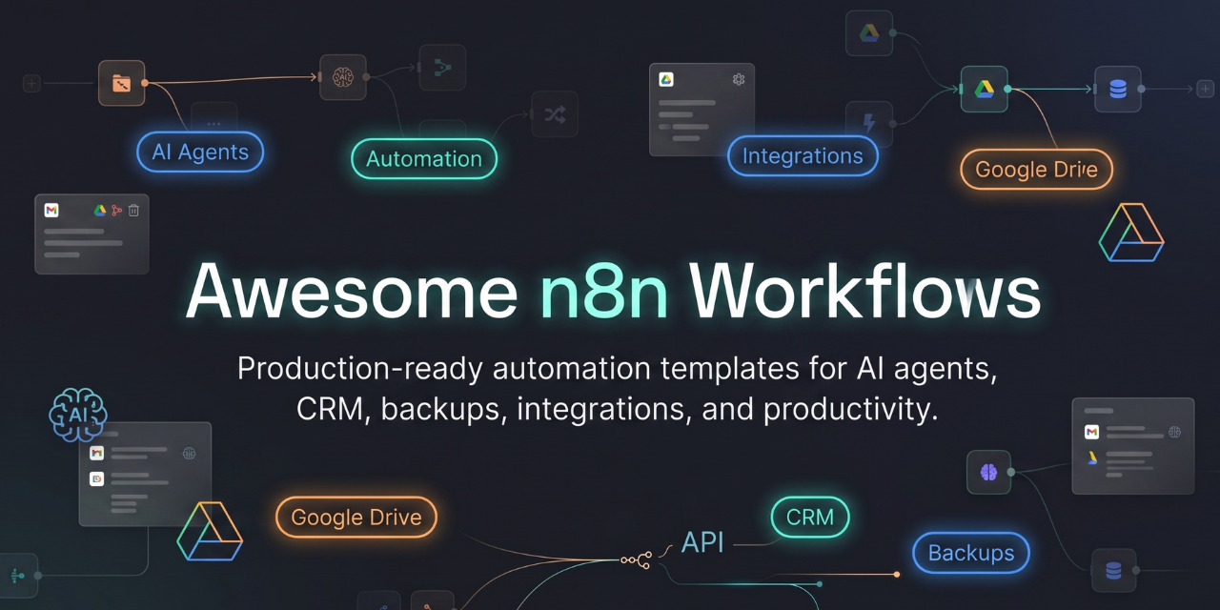1220x610 pixels.
Task: Click the teal branch split node
Action: coord(442,68)
